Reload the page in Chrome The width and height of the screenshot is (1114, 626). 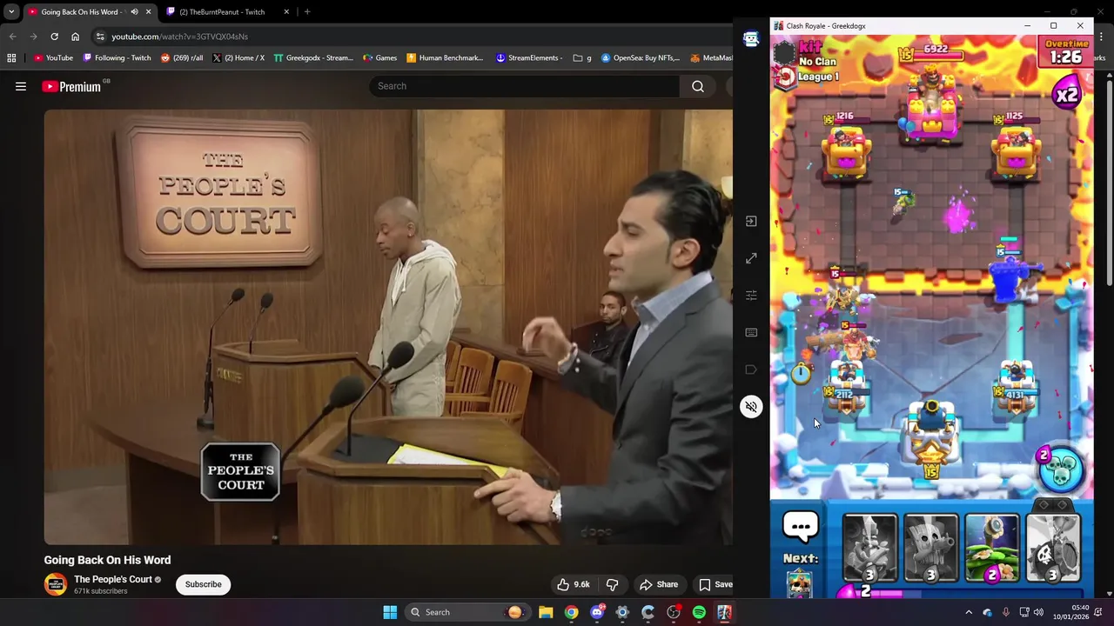coord(54,37)
